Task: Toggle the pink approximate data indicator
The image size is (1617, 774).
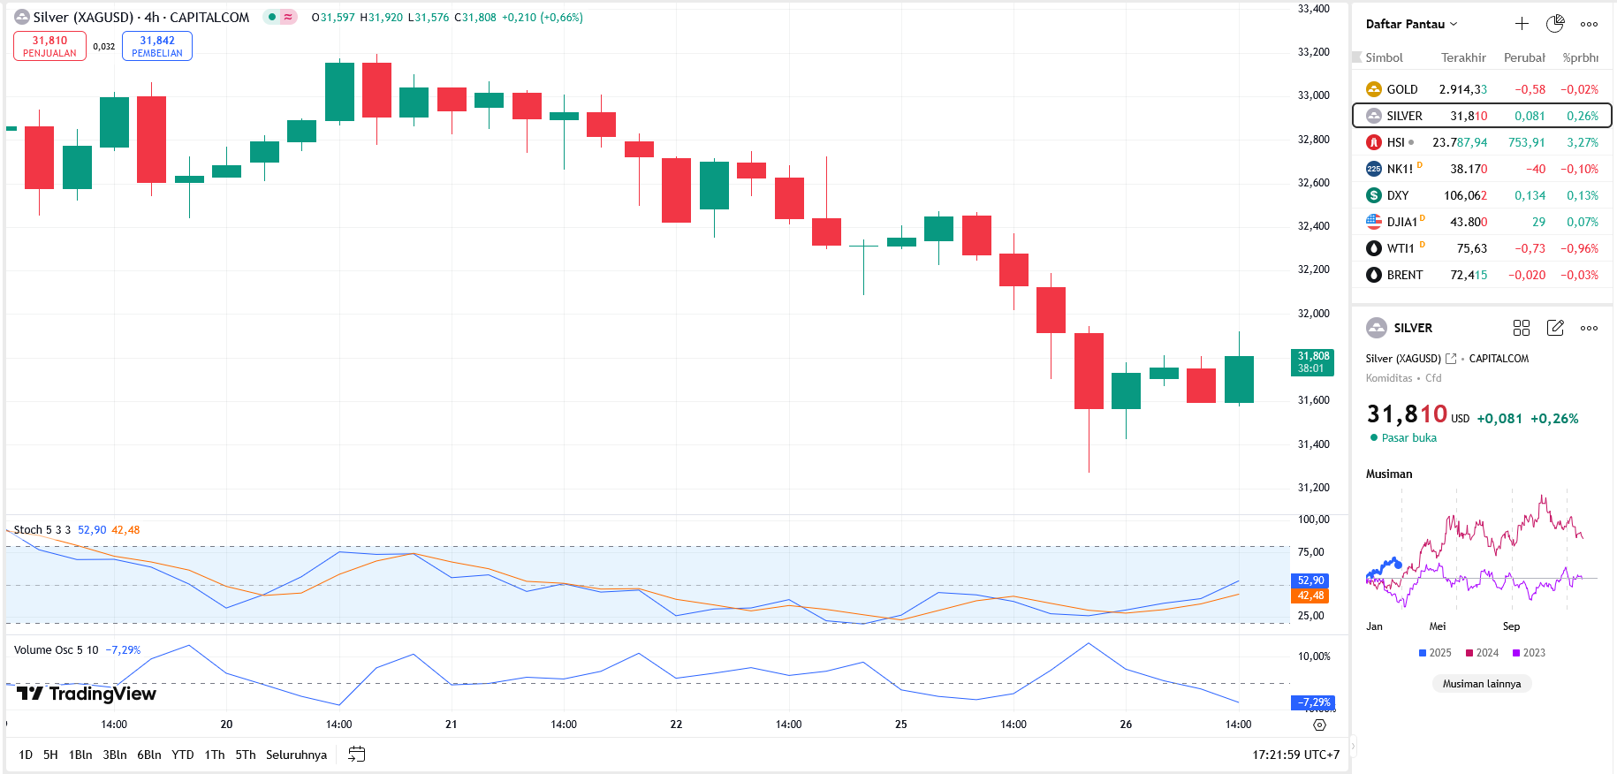Action: 288,17
